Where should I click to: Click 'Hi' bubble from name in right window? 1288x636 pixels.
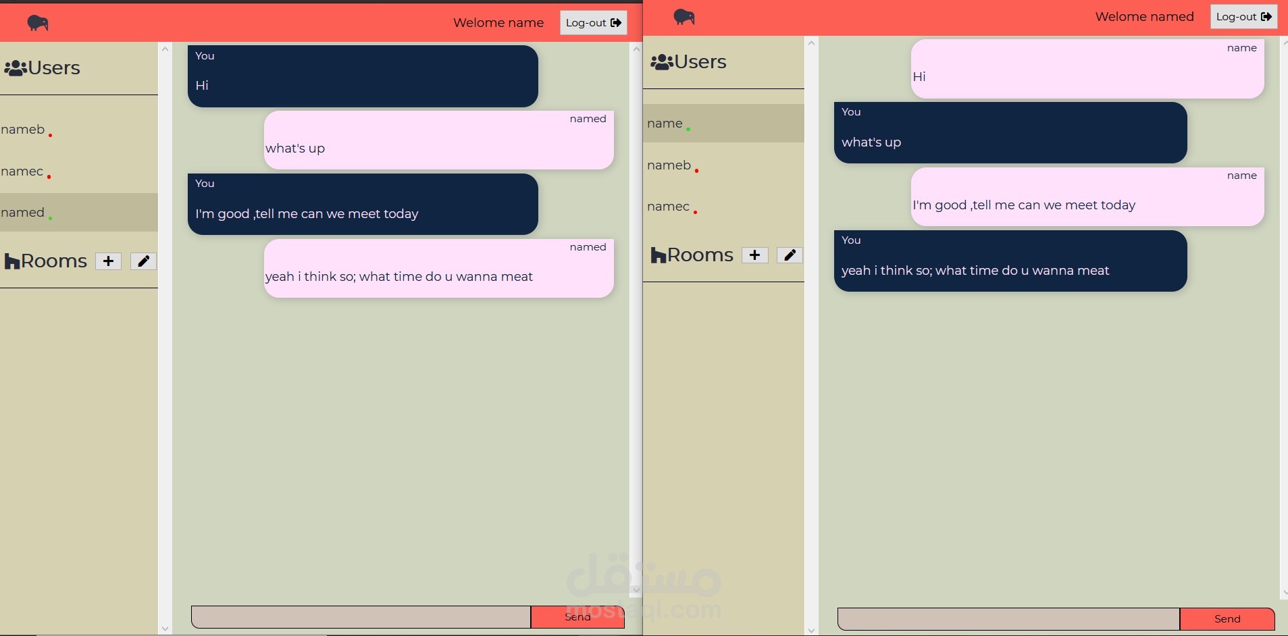click(1087, 69)
